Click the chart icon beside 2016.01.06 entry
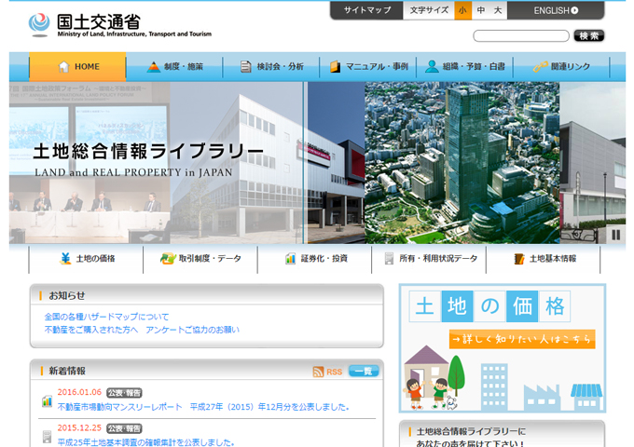The height and width of the screenshot is (447, 634). (47, 401)
